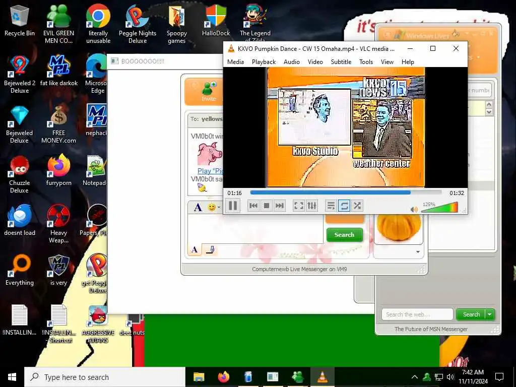Stop playback in VLC
The width and height of the screenshot is (516, 387).
(267, 206)
